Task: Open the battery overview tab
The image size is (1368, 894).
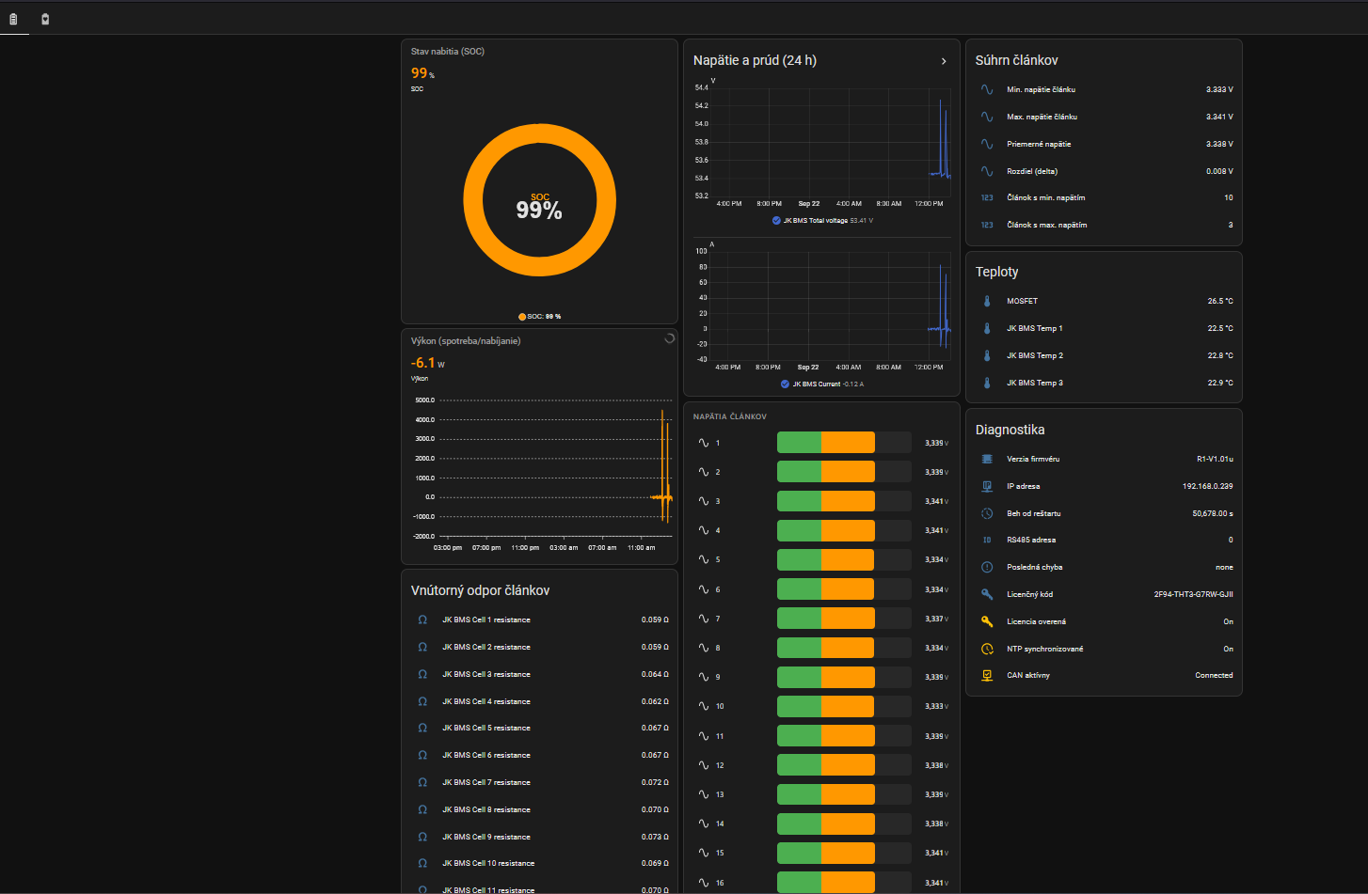Action: (13, 19)
